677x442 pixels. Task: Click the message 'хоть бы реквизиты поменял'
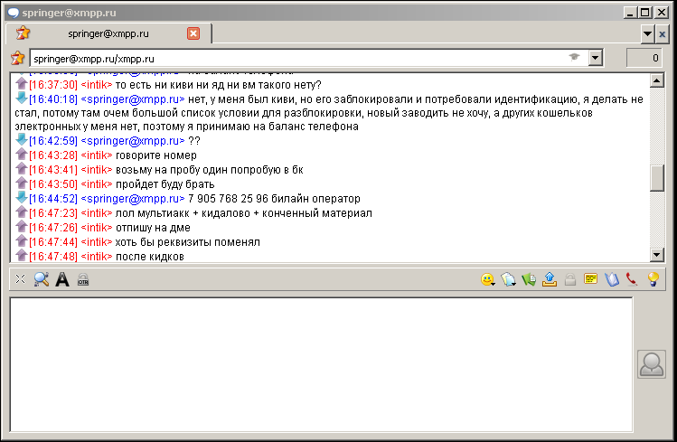(x=187, y=242)
